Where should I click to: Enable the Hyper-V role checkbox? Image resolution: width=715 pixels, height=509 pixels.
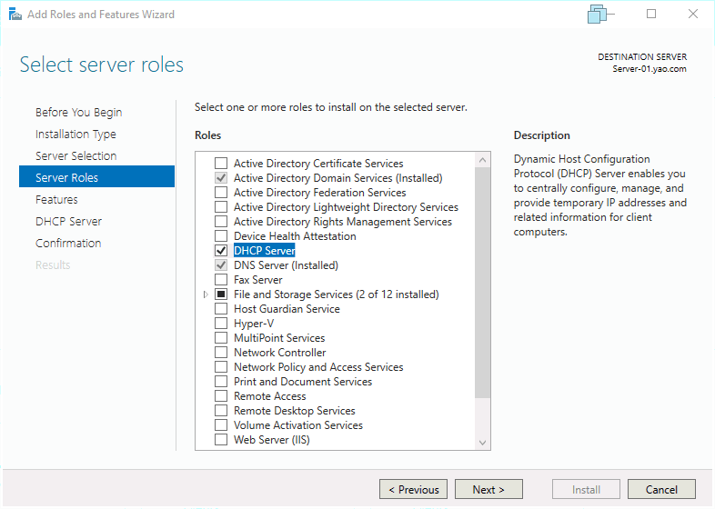pos(221,324)
